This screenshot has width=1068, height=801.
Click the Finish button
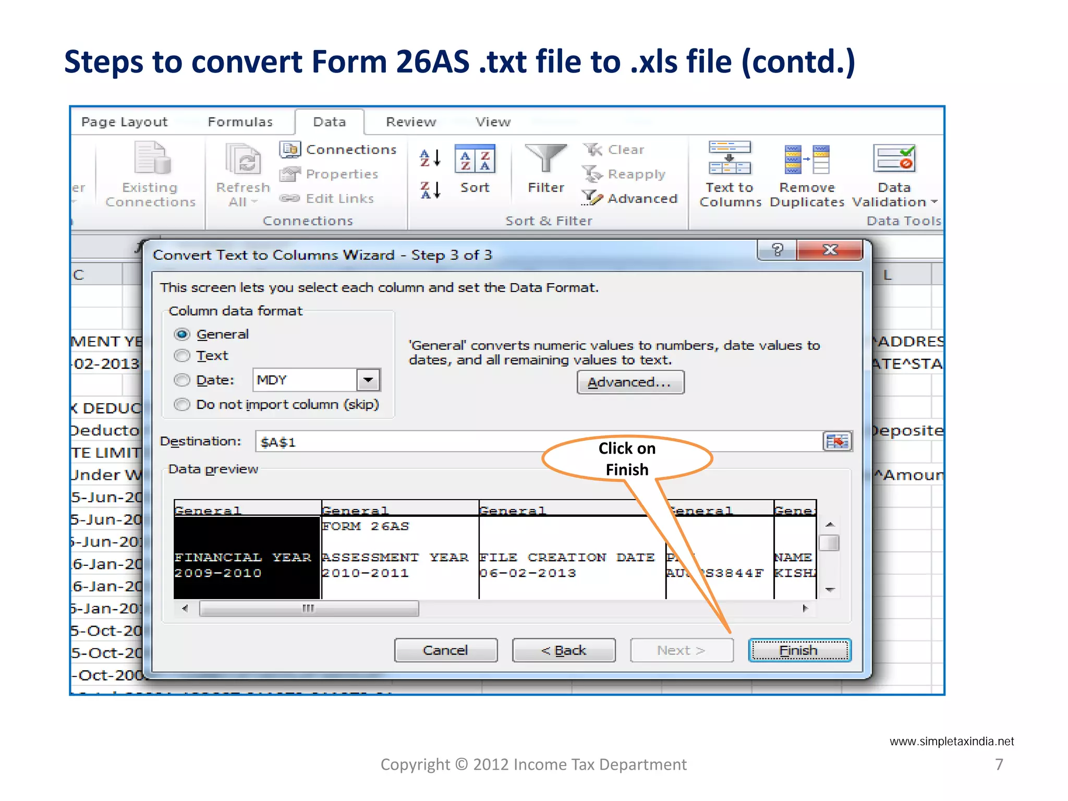click(799, 650)
